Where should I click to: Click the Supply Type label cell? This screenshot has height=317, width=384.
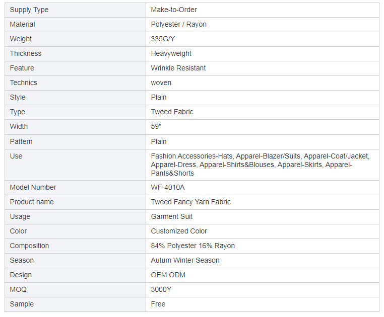75,10
